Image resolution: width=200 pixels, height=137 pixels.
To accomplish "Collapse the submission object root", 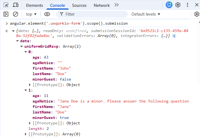I will [x=13, y=31].
